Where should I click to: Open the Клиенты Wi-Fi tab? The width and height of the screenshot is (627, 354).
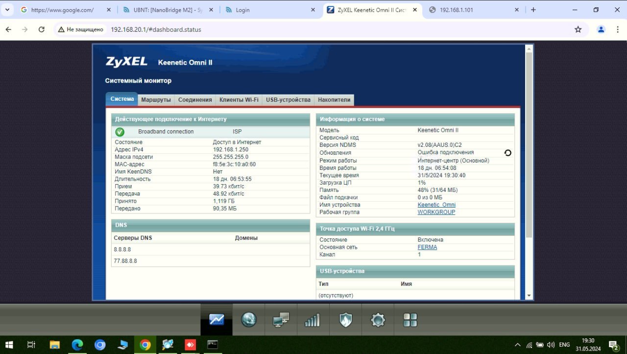click(x=239, y=100)
